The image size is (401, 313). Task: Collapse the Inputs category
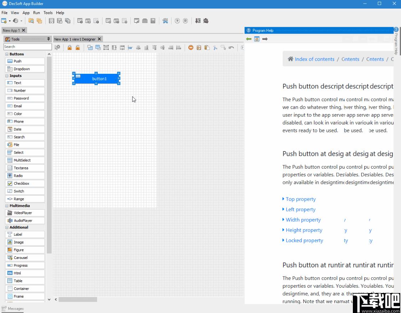(x=7, y=76)
